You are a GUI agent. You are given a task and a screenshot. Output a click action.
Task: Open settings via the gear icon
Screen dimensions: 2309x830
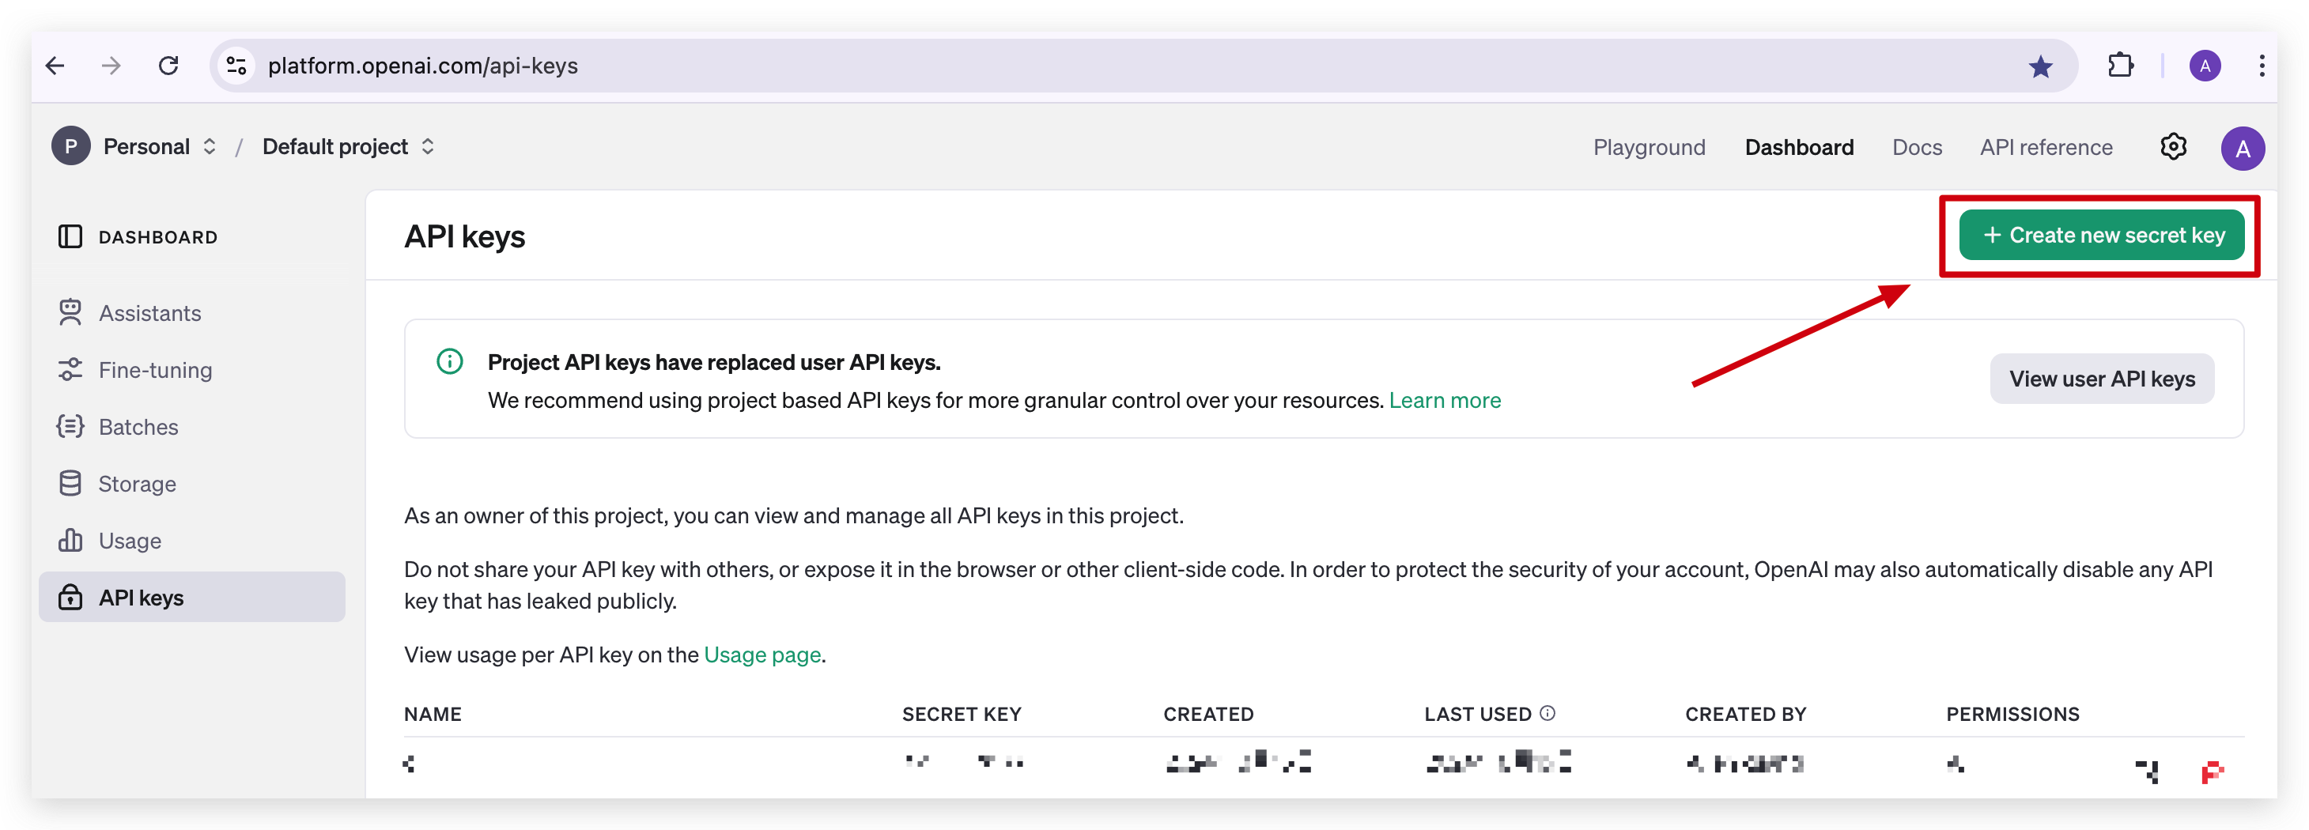pyautogui.click(x=2173, y=146)
